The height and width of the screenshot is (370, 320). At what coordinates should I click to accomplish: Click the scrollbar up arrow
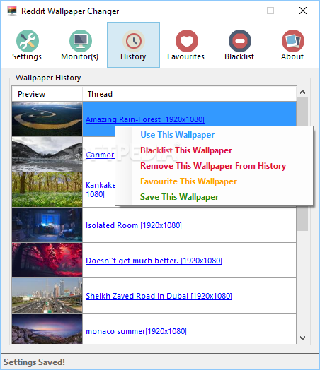coord(303,92)
